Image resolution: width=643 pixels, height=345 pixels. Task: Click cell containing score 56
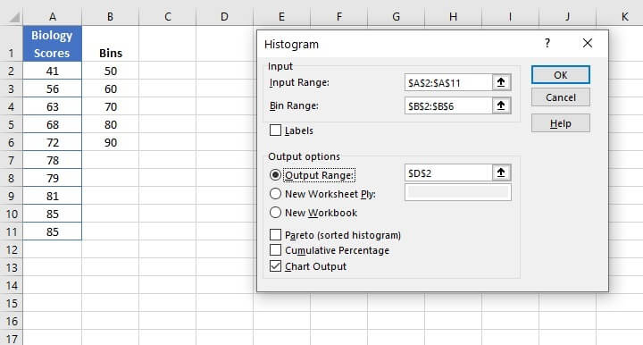click(53, 88)
